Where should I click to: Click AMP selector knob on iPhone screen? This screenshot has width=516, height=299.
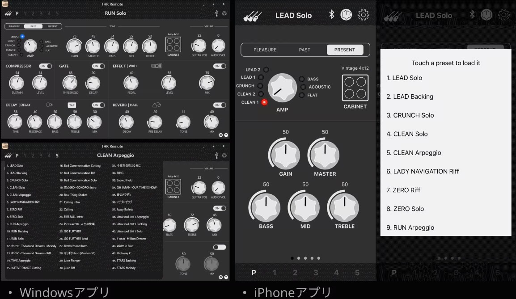[x=282, y=88]
